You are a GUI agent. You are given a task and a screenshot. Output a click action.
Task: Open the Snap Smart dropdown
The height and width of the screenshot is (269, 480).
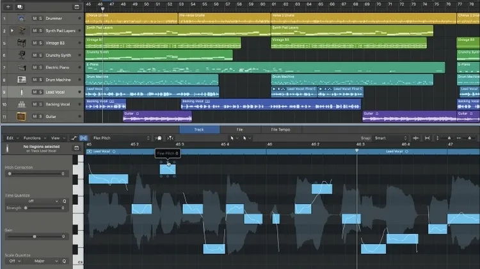(390, 138)
